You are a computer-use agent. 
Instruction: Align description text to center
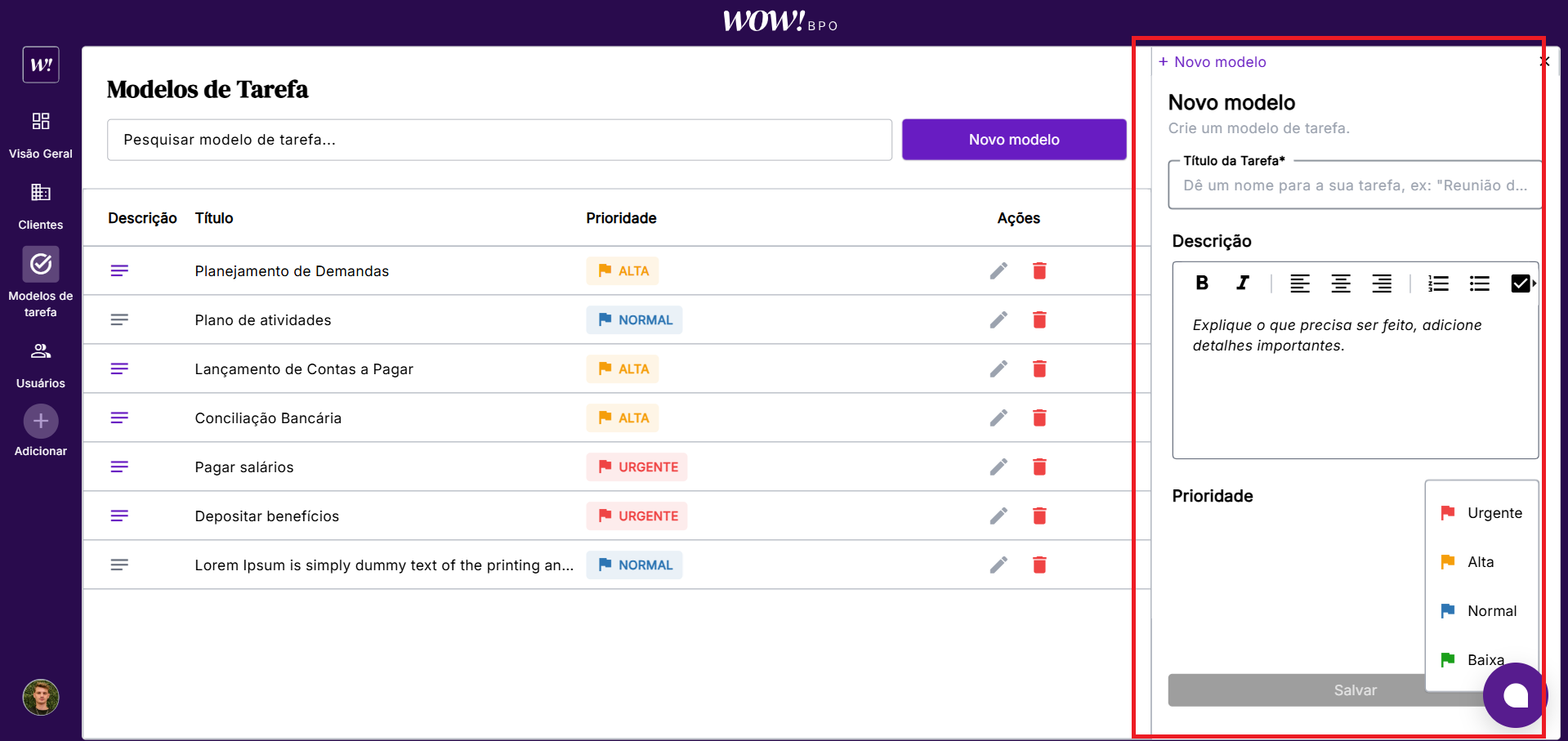coord(1340,283)
